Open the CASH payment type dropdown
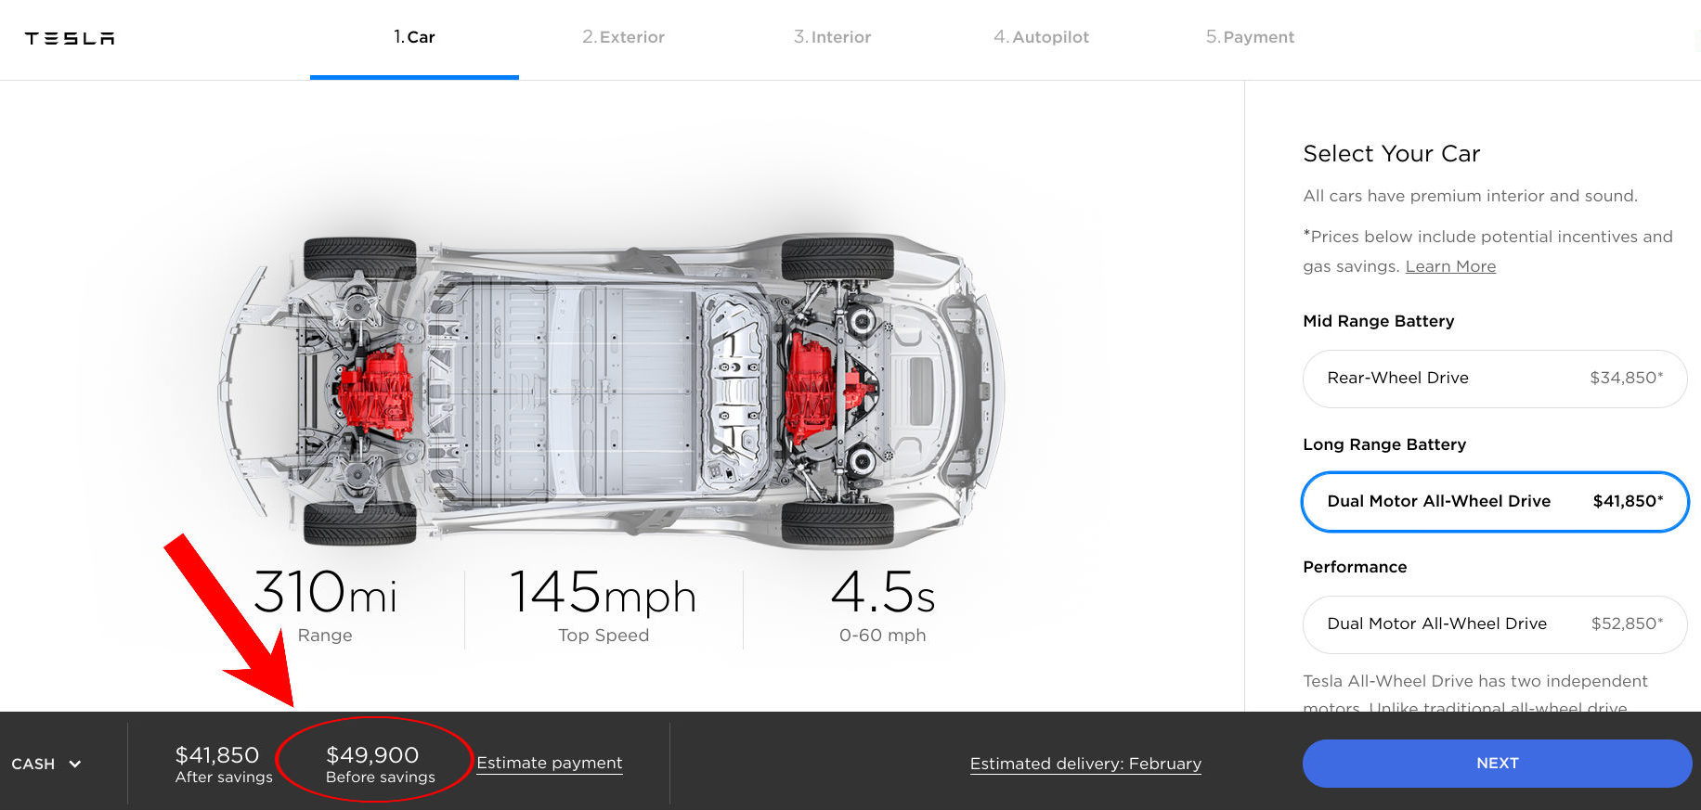This screenshot has width=1701, height=810. 46,764
